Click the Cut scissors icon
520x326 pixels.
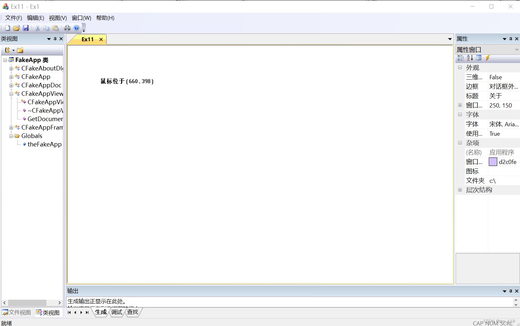coord(38,28)
